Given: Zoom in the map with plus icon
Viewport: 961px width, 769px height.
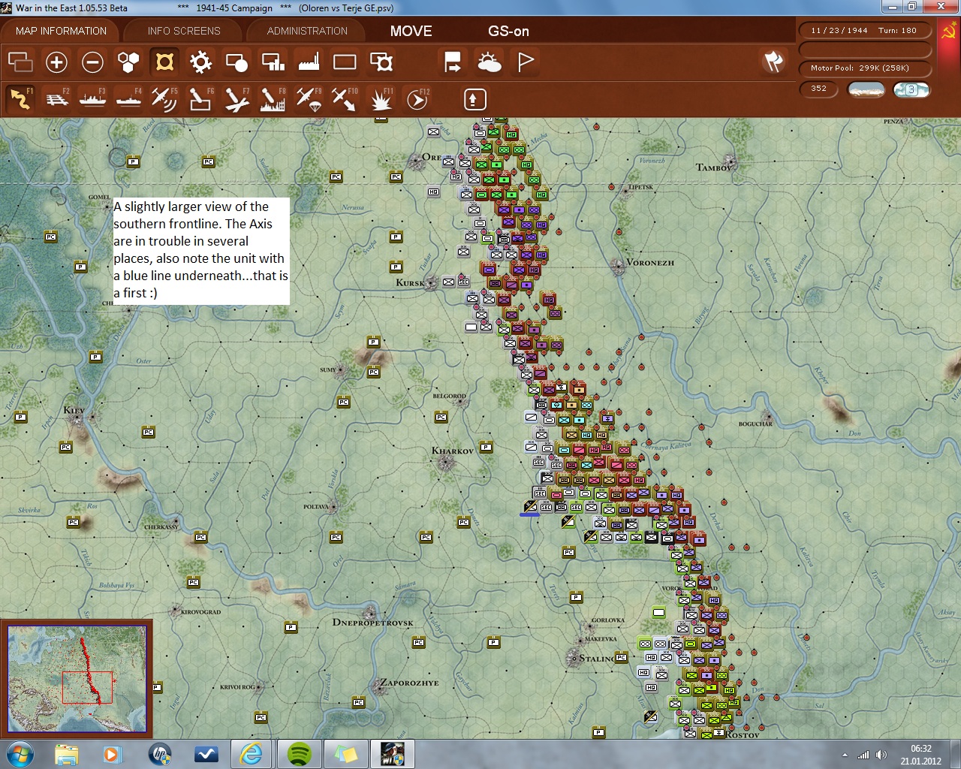Looking at the screenshot, I should (x=56, y=62).
